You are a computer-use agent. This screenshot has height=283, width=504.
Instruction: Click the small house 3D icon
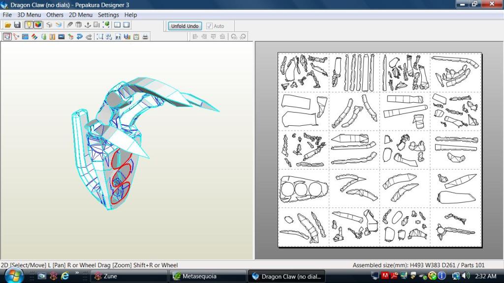(x=70, y=36)
